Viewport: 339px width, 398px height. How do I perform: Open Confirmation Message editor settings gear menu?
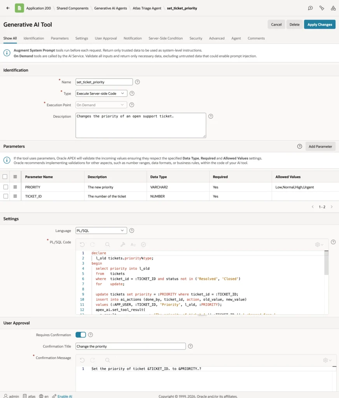tap(327, 360)
